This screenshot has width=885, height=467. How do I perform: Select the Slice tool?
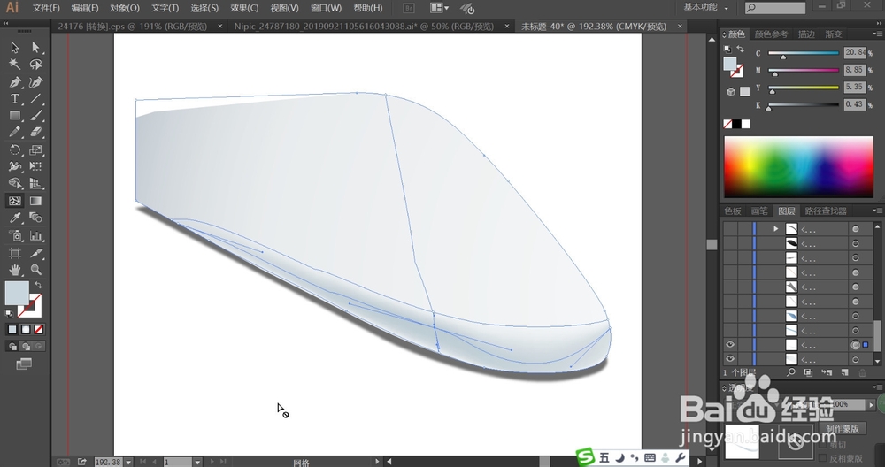click(36, 253)
